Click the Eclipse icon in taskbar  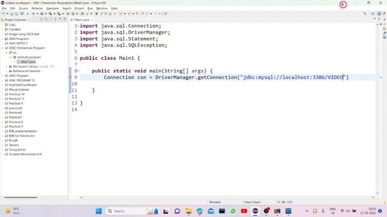(255, 211)
